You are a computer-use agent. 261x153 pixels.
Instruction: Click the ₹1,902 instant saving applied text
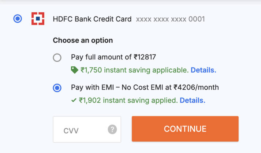click(x=128, y=100)
